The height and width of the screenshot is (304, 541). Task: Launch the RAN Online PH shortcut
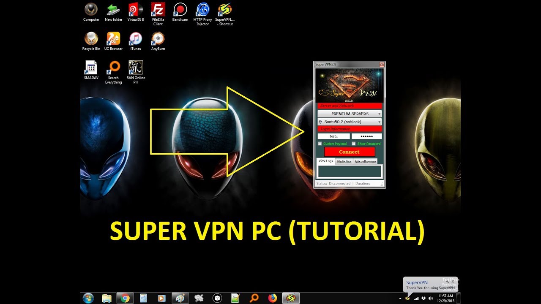tap(136, 73)
